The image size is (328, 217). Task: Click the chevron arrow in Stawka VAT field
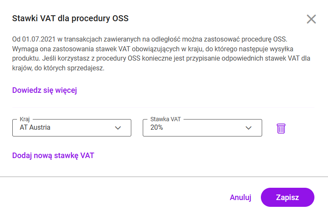(x=249, y=128)
